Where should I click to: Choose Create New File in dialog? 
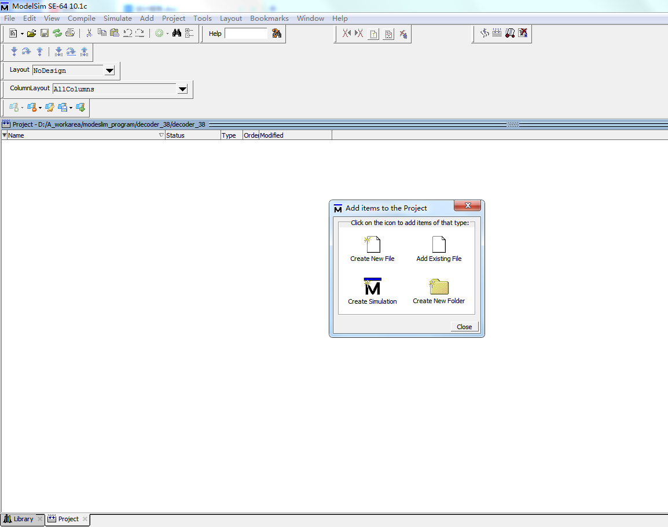point(372,249)
